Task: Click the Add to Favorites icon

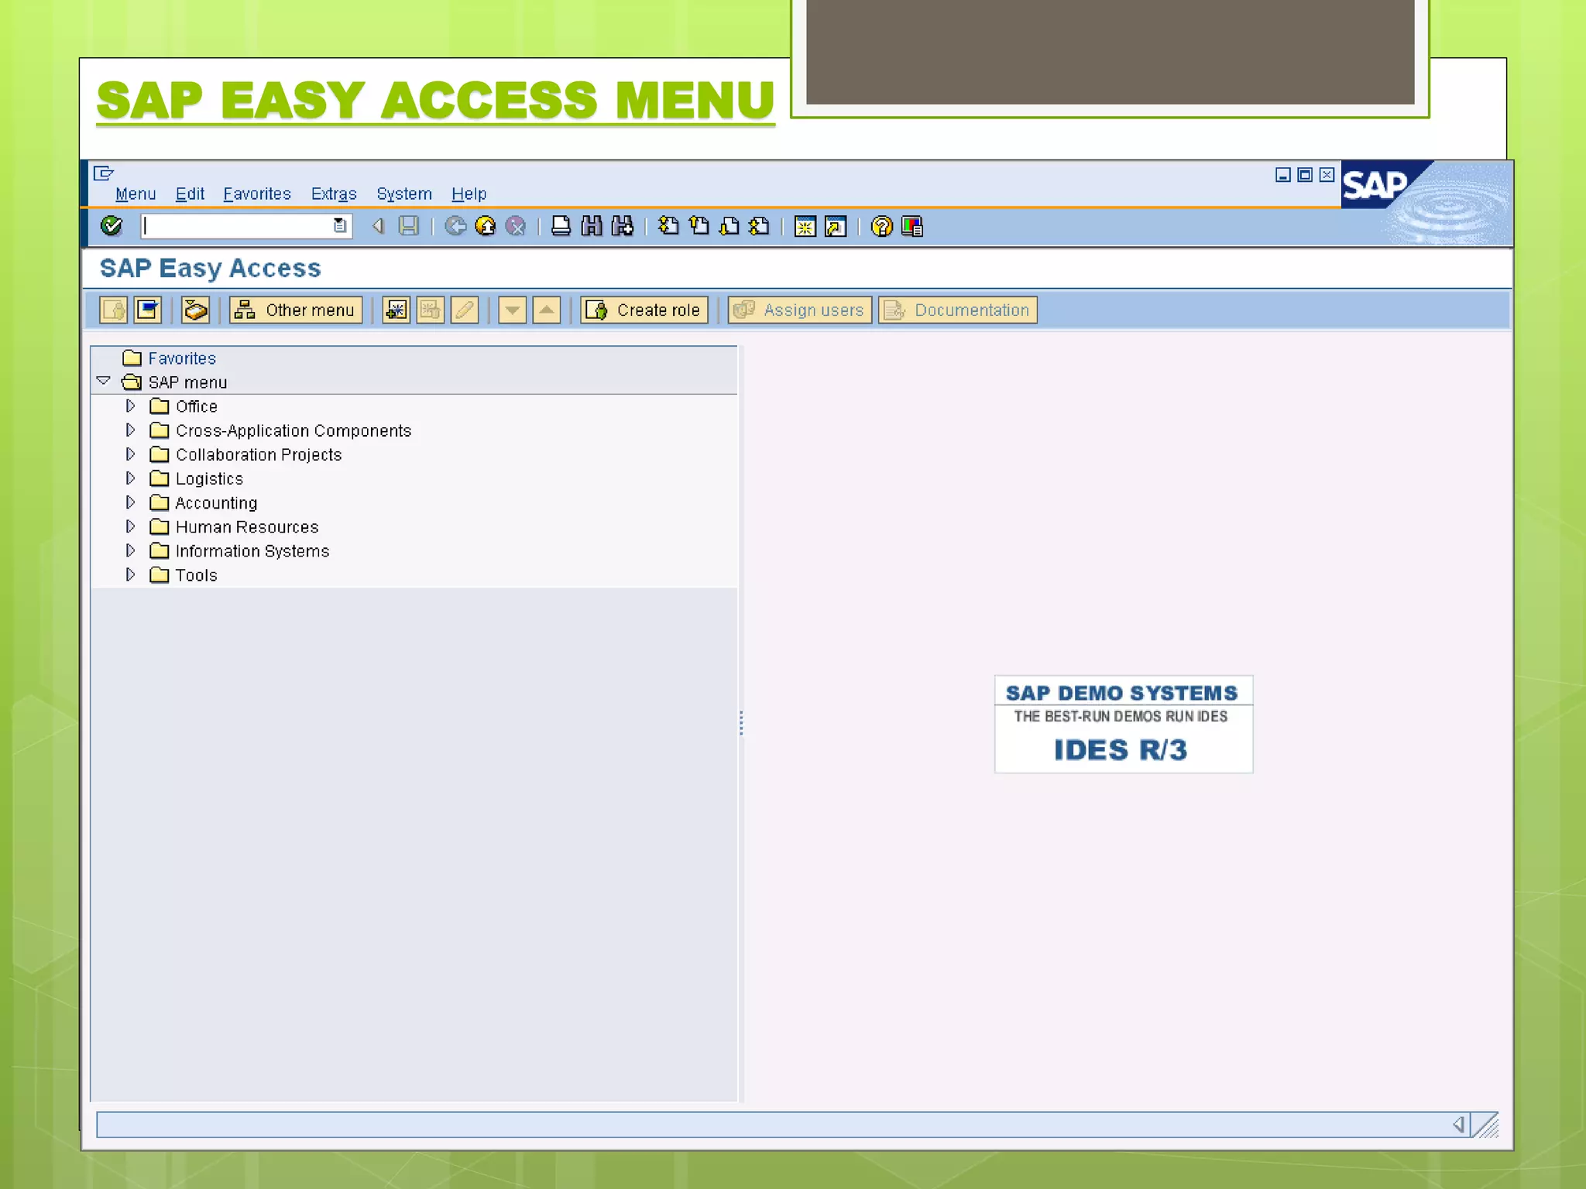Action: click(396, 310)
